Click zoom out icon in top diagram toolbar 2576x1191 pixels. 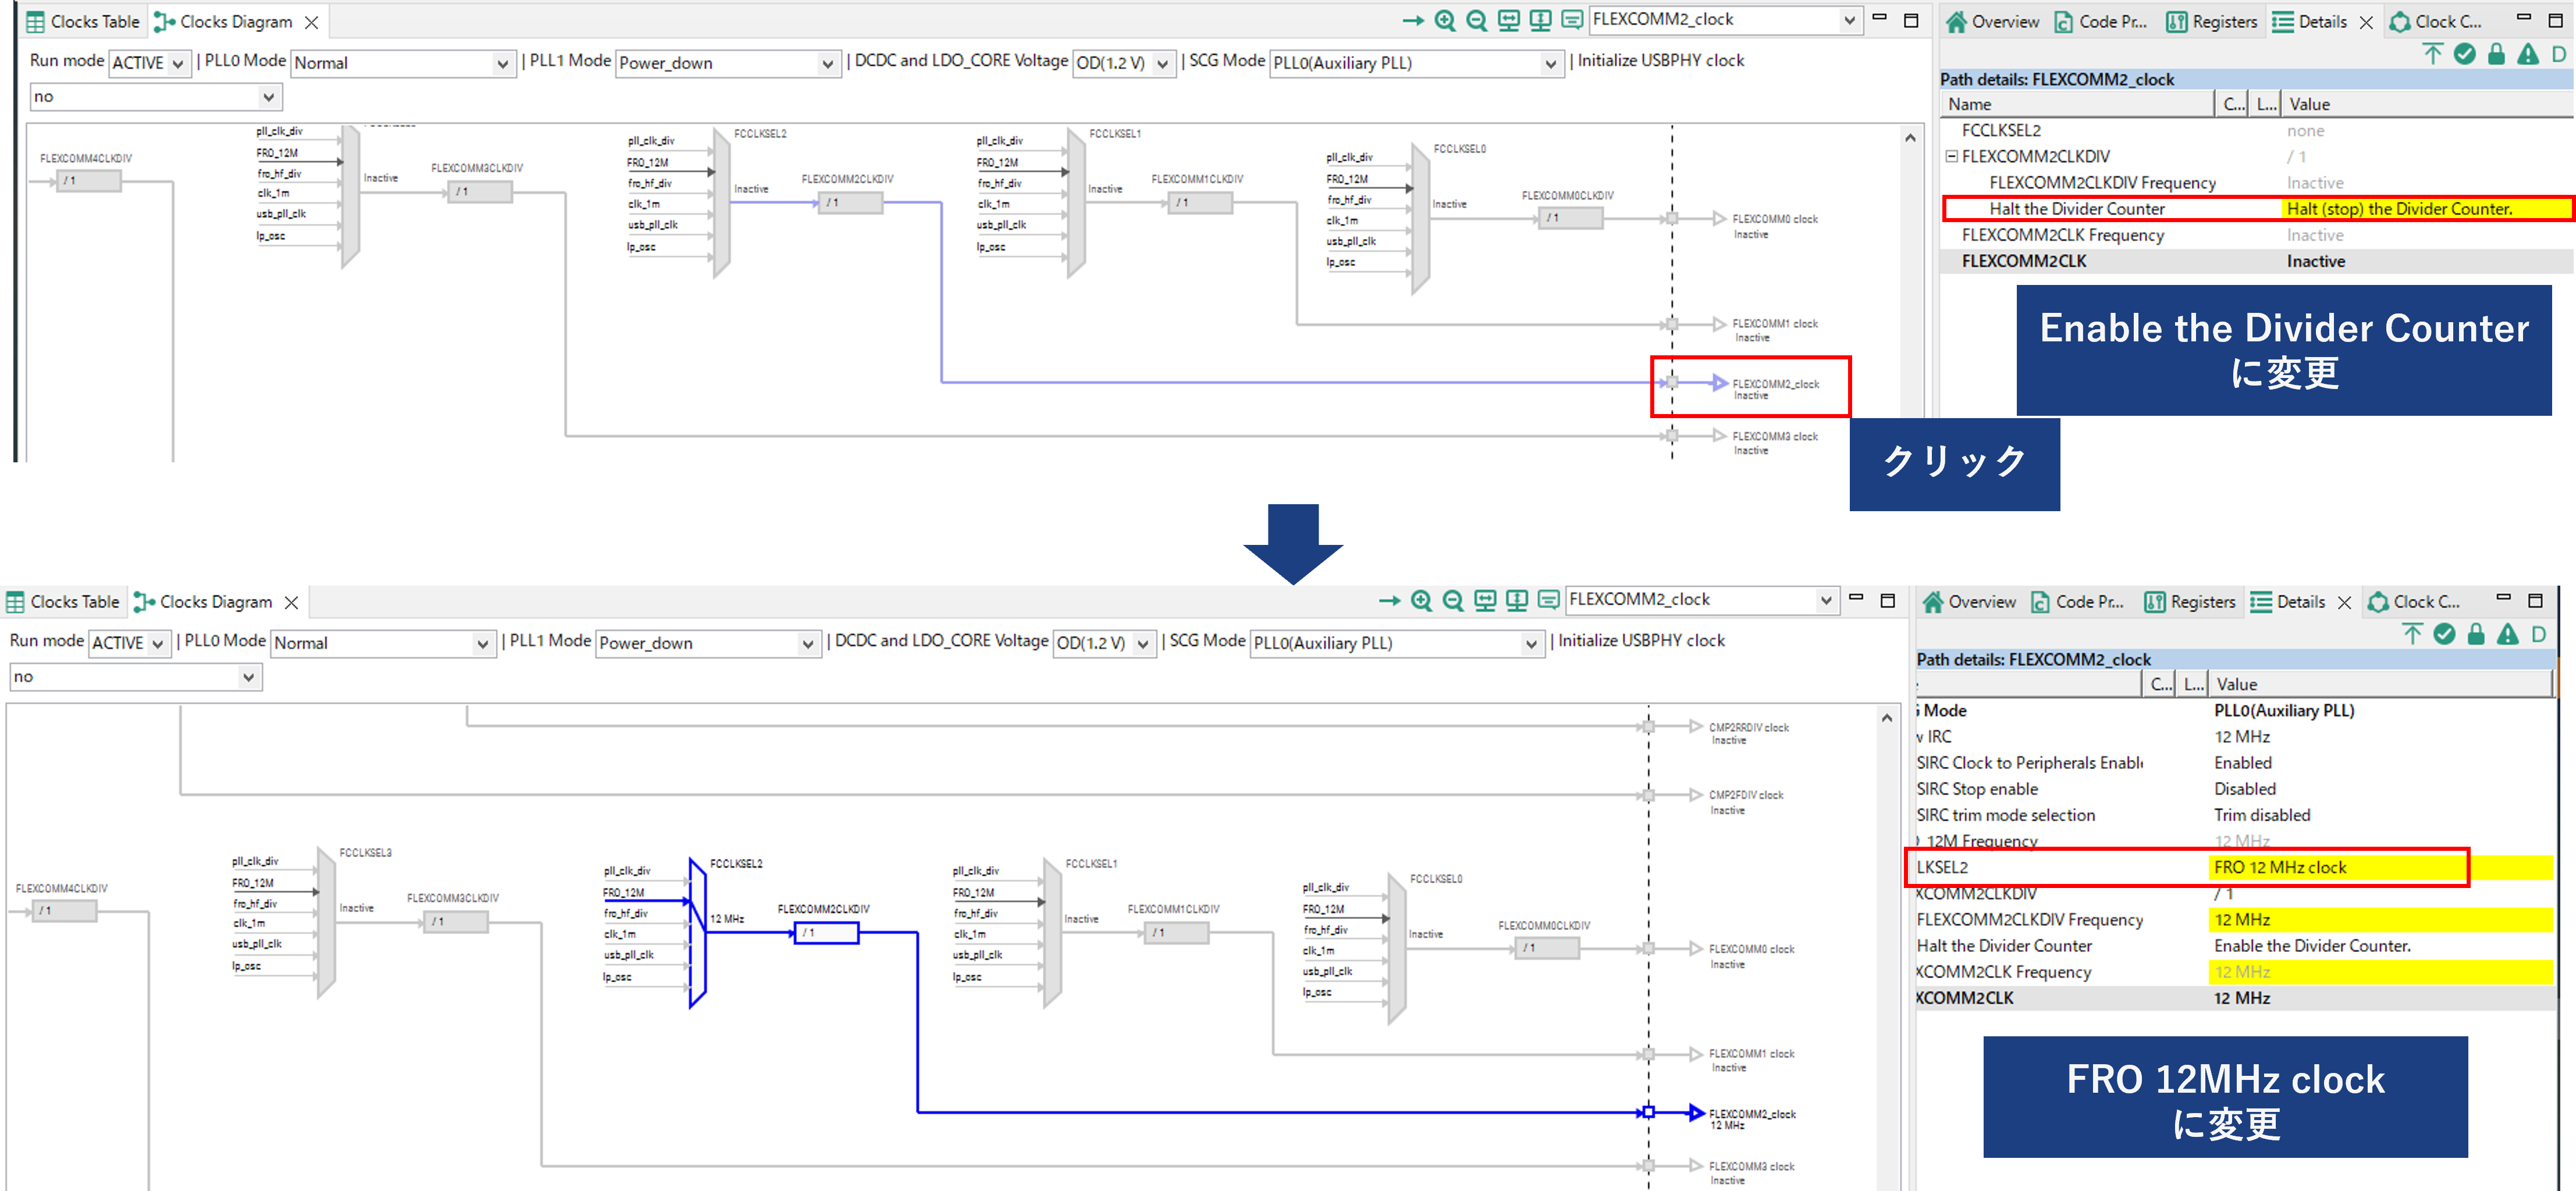tap(1476, 21)
